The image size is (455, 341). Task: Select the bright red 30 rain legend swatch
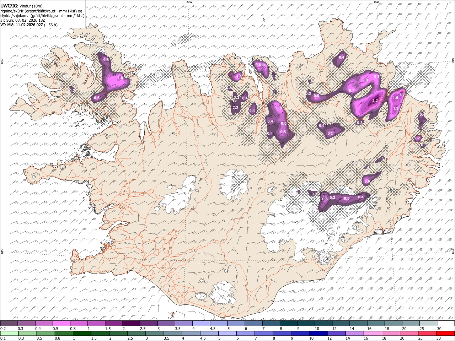[x=445, y=333]
